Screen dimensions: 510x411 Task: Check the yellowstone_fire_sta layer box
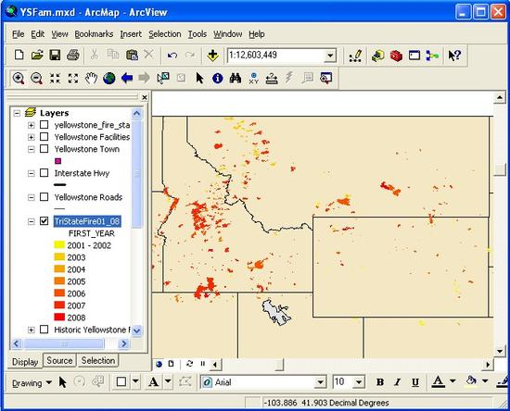pos(44,125)
